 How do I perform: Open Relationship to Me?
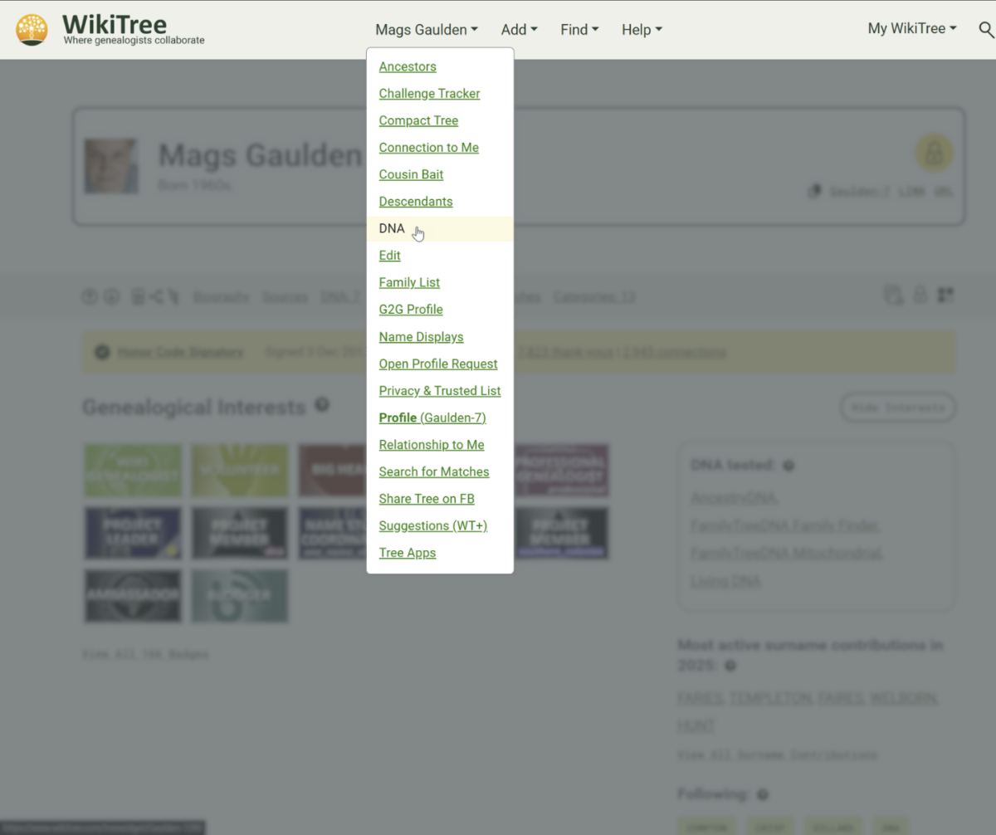click(x=432, y=444)
